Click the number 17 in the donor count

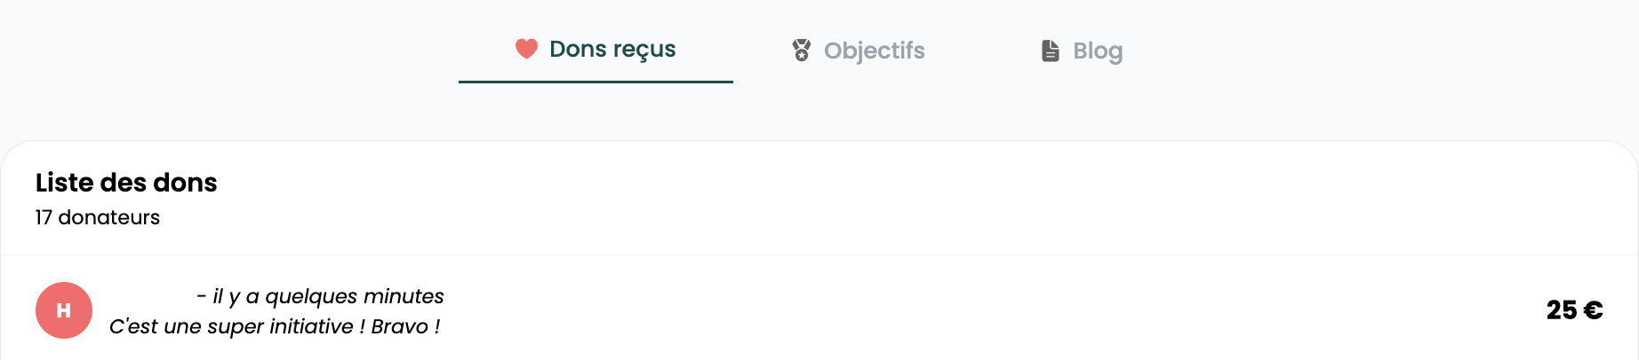tap(44, 217)
